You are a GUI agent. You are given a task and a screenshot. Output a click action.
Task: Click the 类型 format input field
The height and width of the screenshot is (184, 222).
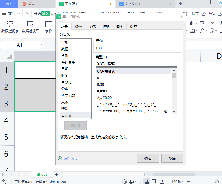pyautogui.click(x=136, y=63)
